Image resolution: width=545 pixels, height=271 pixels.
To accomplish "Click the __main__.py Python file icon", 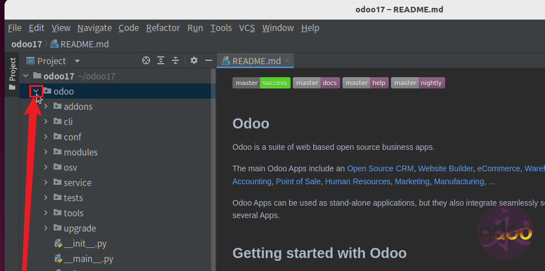I will (x=58, y=259).
